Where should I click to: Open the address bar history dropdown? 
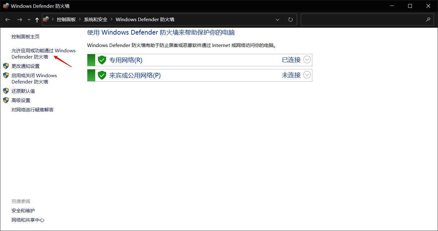click(277, 20)
